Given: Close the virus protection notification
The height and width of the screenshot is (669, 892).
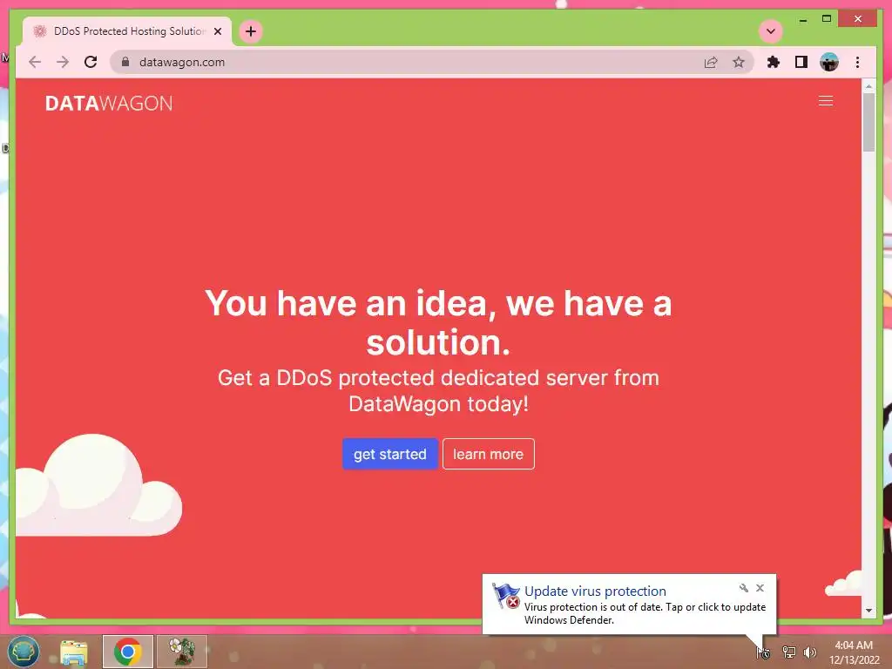Looking at the screenshot, I should (760, 588).
